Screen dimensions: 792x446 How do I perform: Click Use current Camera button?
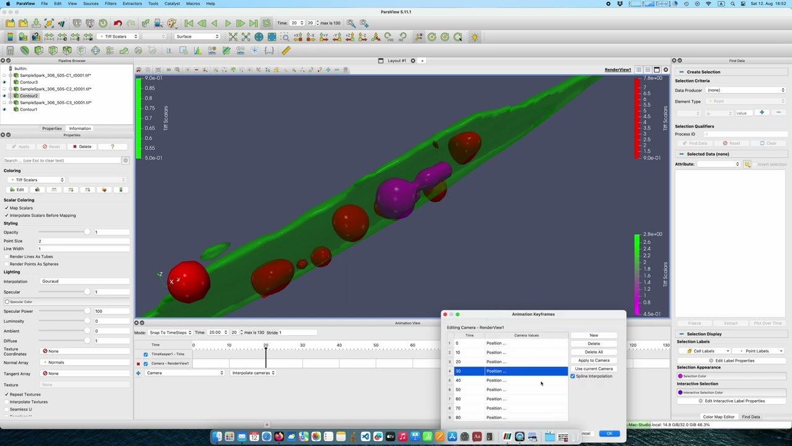[x=593, y=369]
